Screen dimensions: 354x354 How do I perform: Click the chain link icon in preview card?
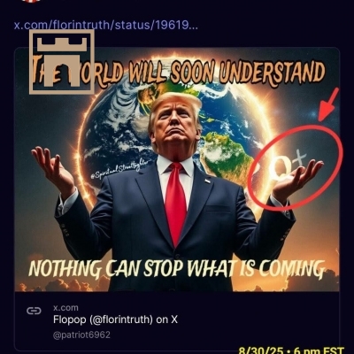(34, 311)
